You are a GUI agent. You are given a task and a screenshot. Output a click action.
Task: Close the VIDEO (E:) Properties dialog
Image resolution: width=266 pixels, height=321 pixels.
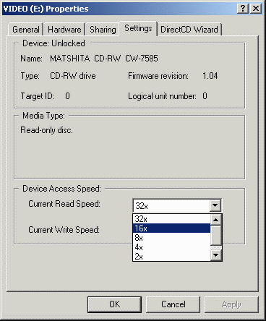256,9
